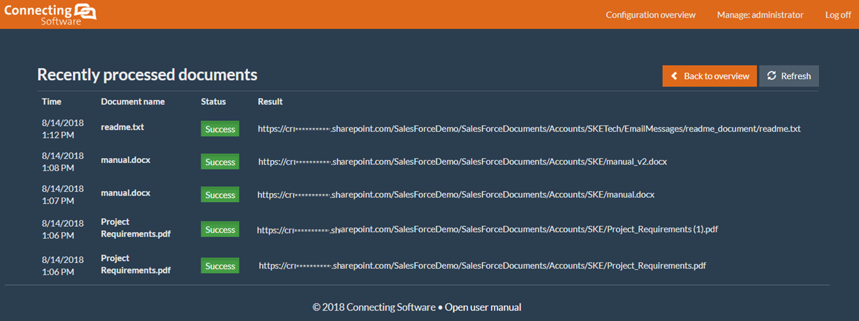This screenshot has height=321, width=859.
Task: Open user manual link in footer
Action: click(x=483, y=307)
